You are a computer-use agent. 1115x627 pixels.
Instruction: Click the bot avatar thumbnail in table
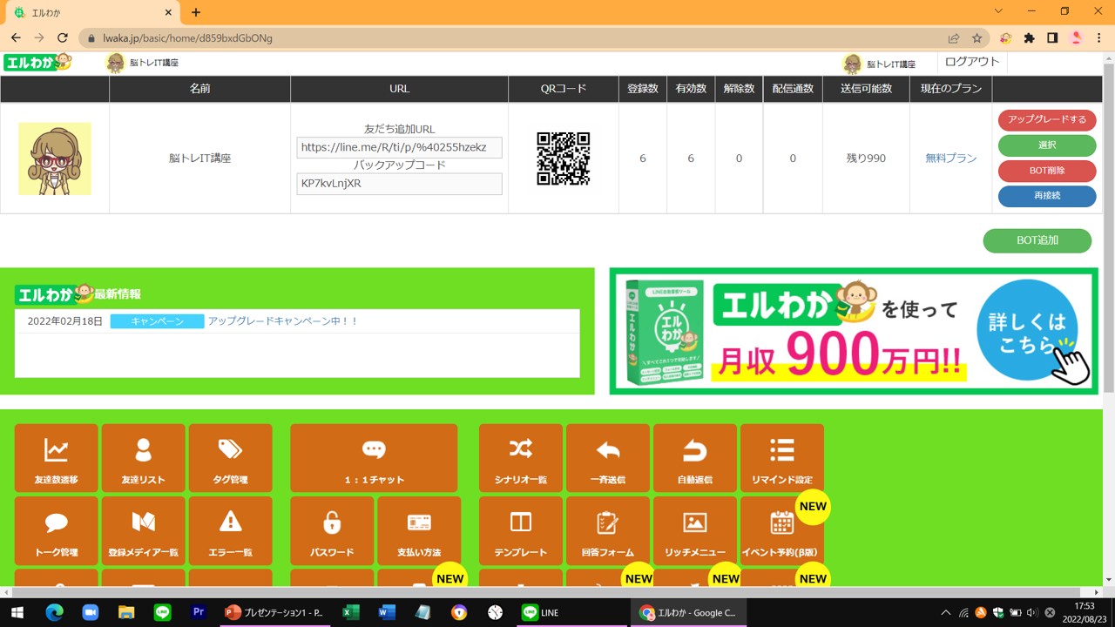(55, 158)
